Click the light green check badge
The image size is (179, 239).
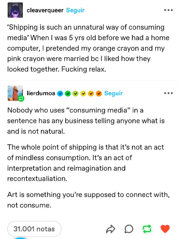click(76, 93)
